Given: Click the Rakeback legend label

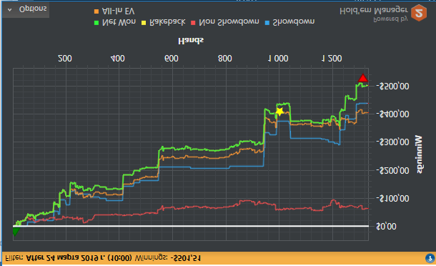Looking at the screenshot, I should [167, 22].
